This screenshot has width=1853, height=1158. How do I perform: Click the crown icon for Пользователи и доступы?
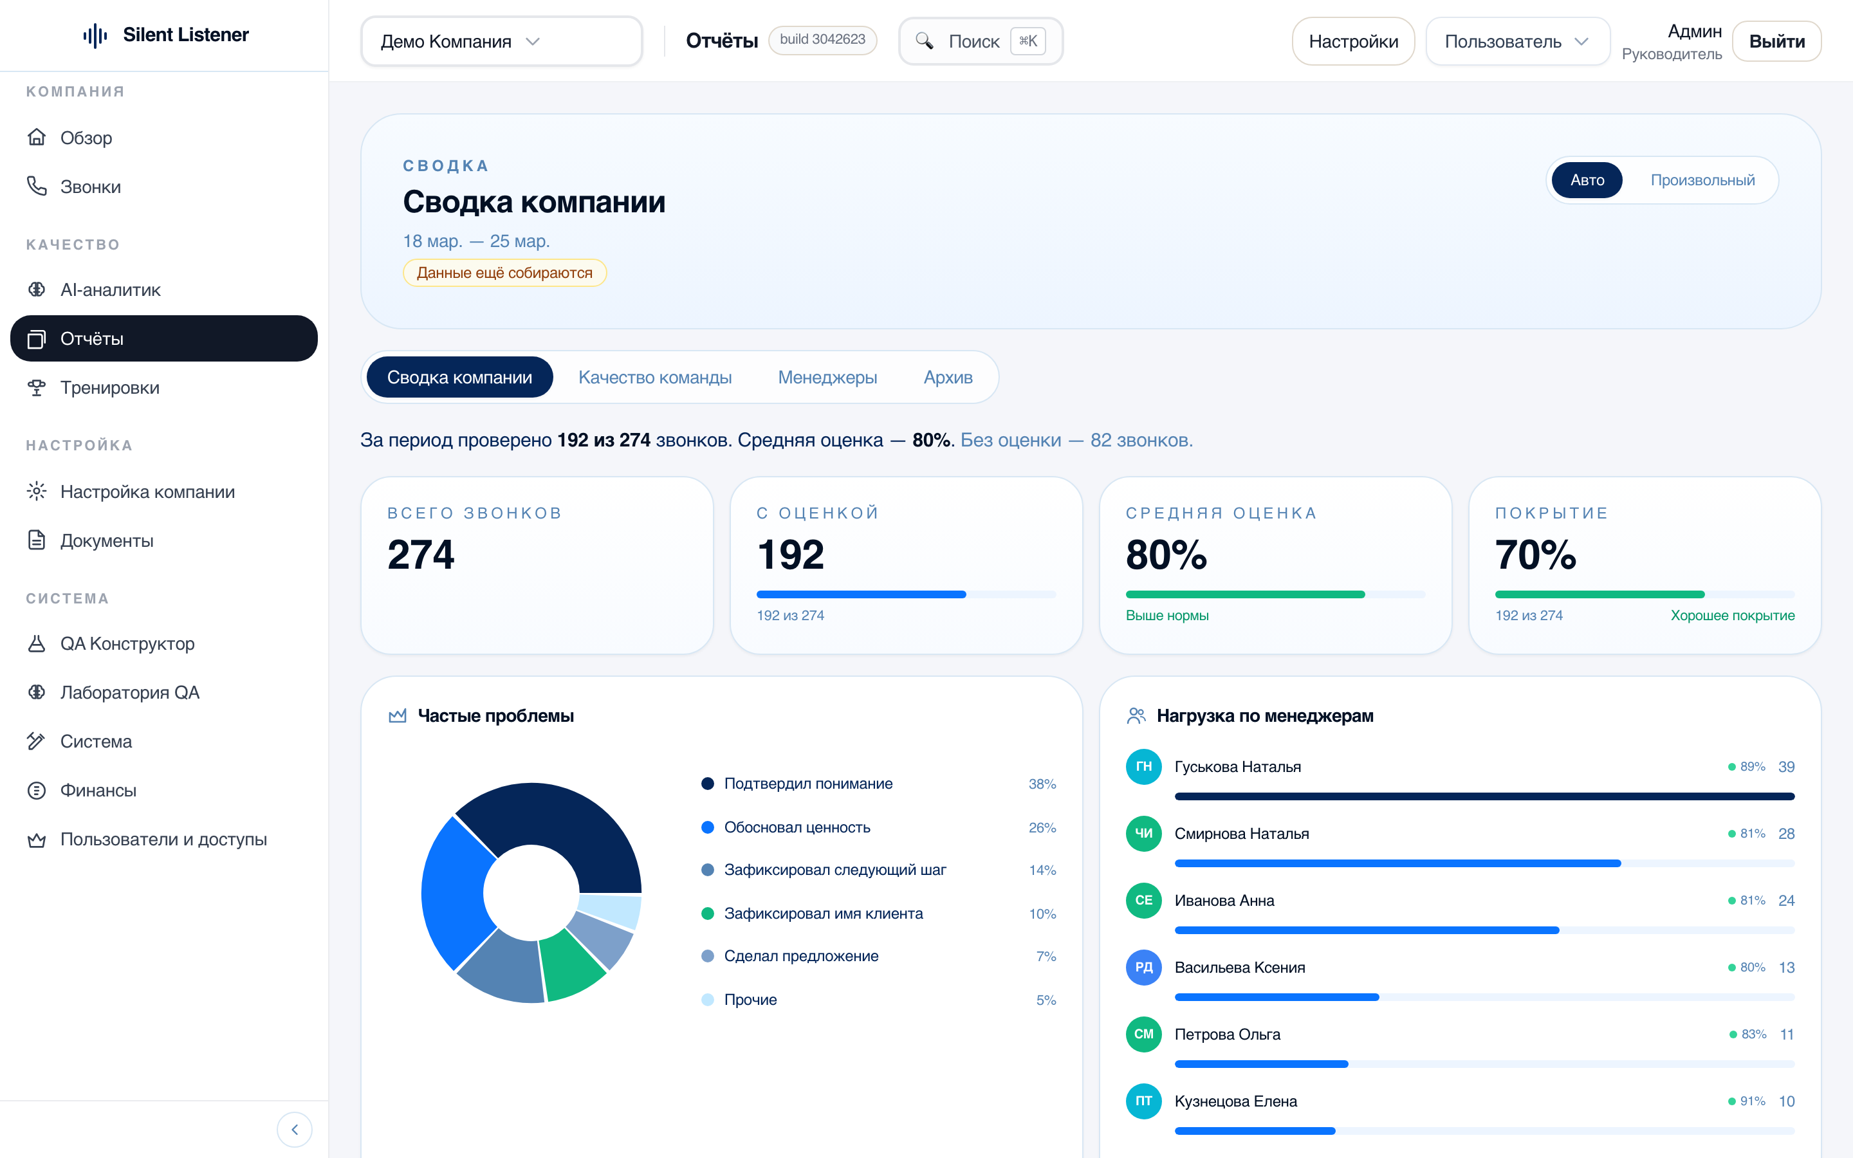point(37,840)
